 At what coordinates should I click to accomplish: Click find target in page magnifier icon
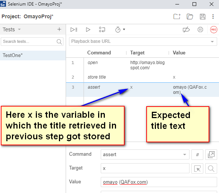[211, 168]
